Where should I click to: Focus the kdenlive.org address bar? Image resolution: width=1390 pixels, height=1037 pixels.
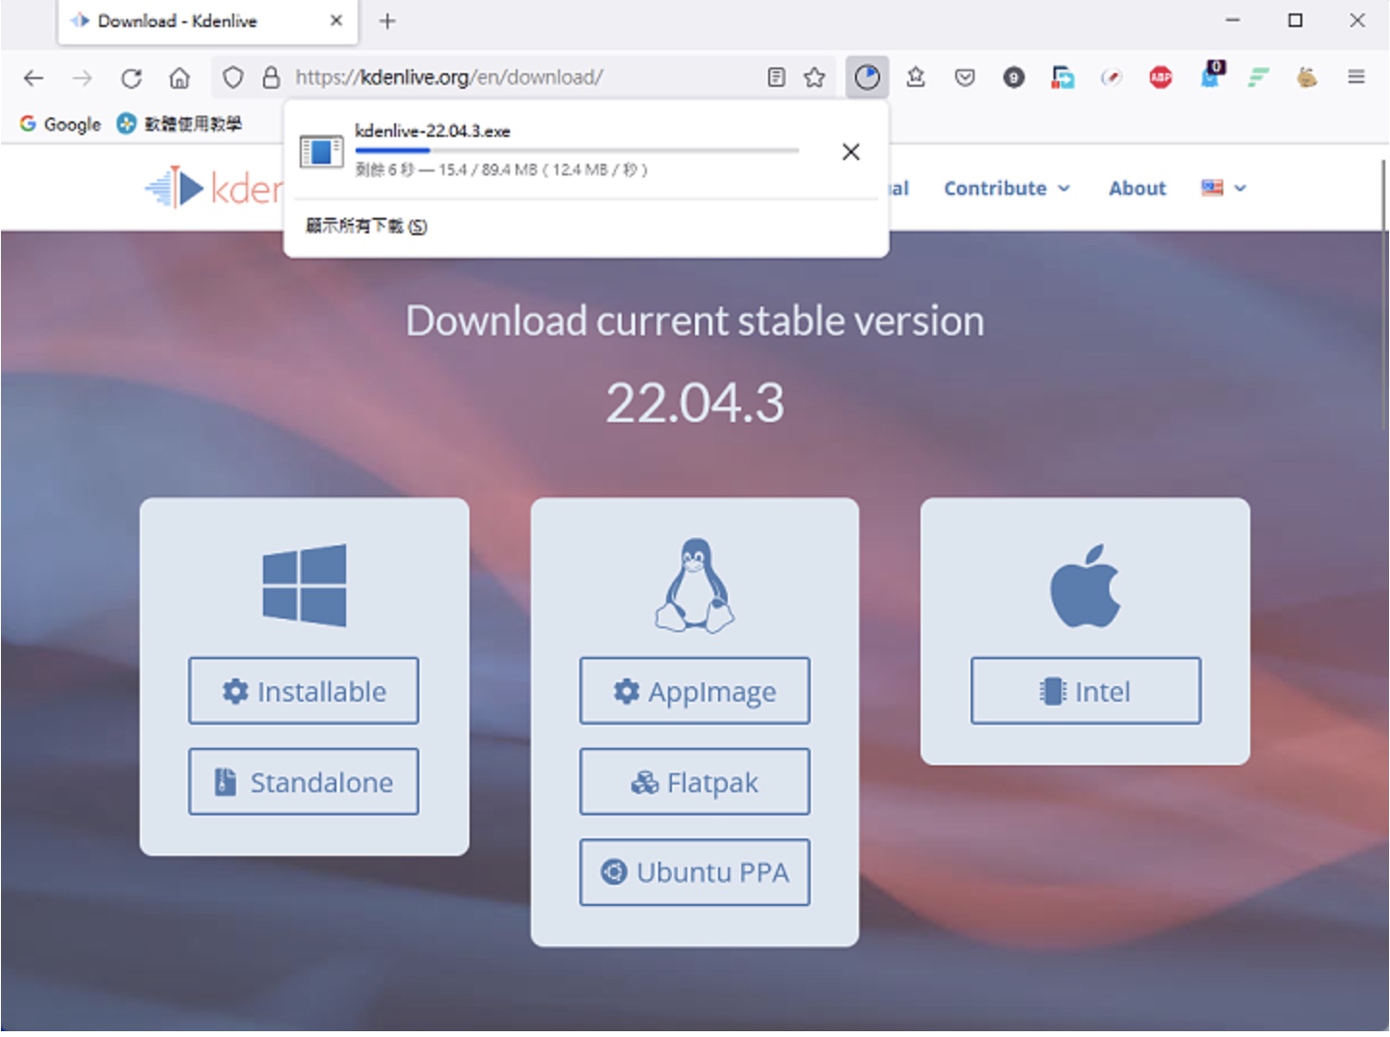point(525,77)
